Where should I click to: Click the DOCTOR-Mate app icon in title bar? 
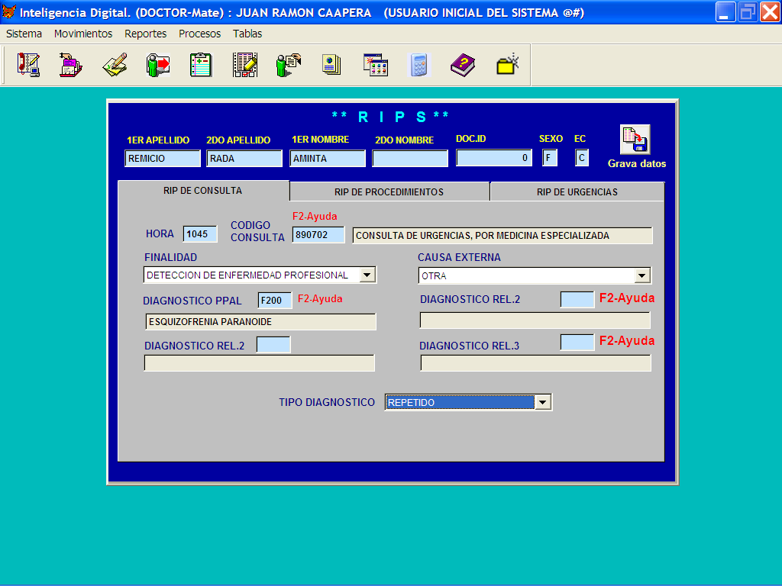point(8,11)
